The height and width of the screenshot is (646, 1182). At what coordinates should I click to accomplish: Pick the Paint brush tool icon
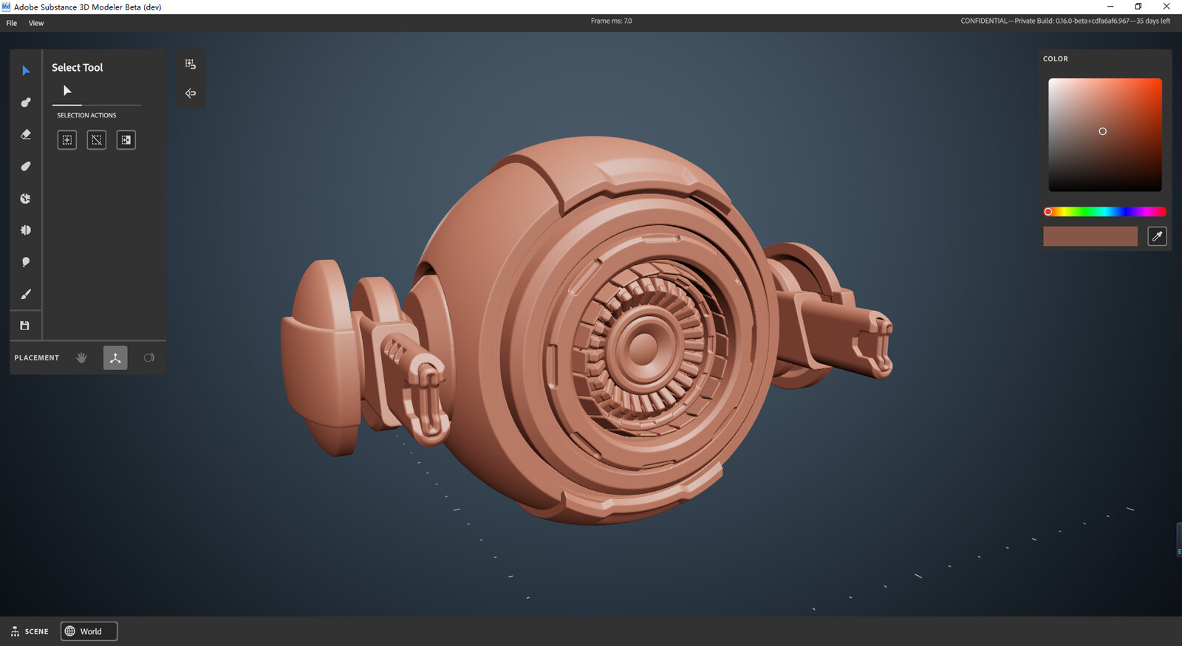pos(26,294)
